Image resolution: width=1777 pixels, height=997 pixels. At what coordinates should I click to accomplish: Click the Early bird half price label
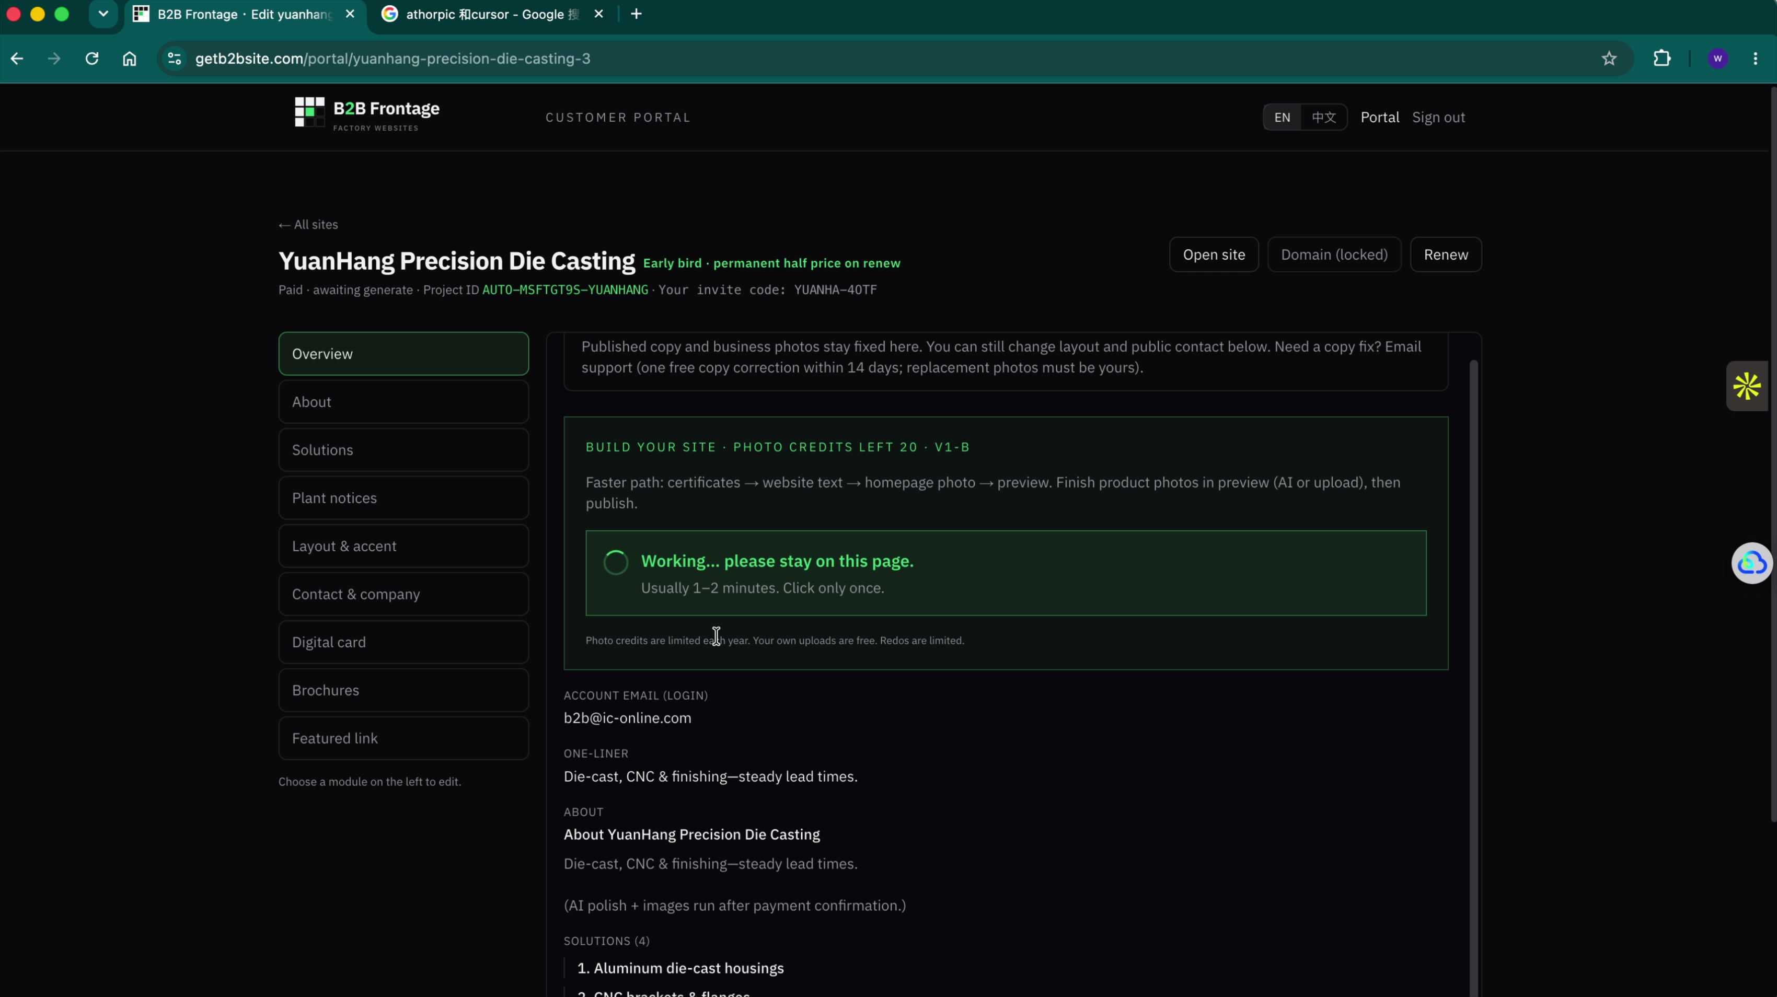click(771, 263)
